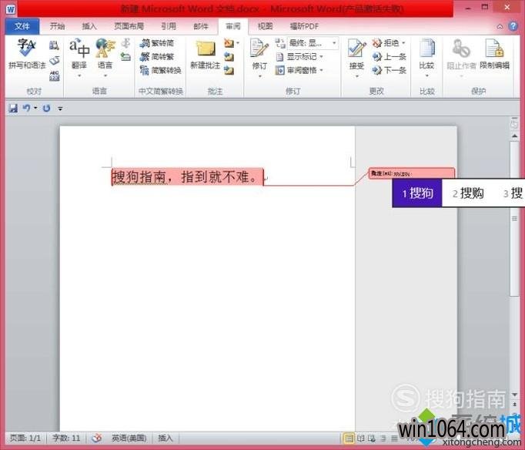Click the Word application icon in title bar

click(11, 9)
